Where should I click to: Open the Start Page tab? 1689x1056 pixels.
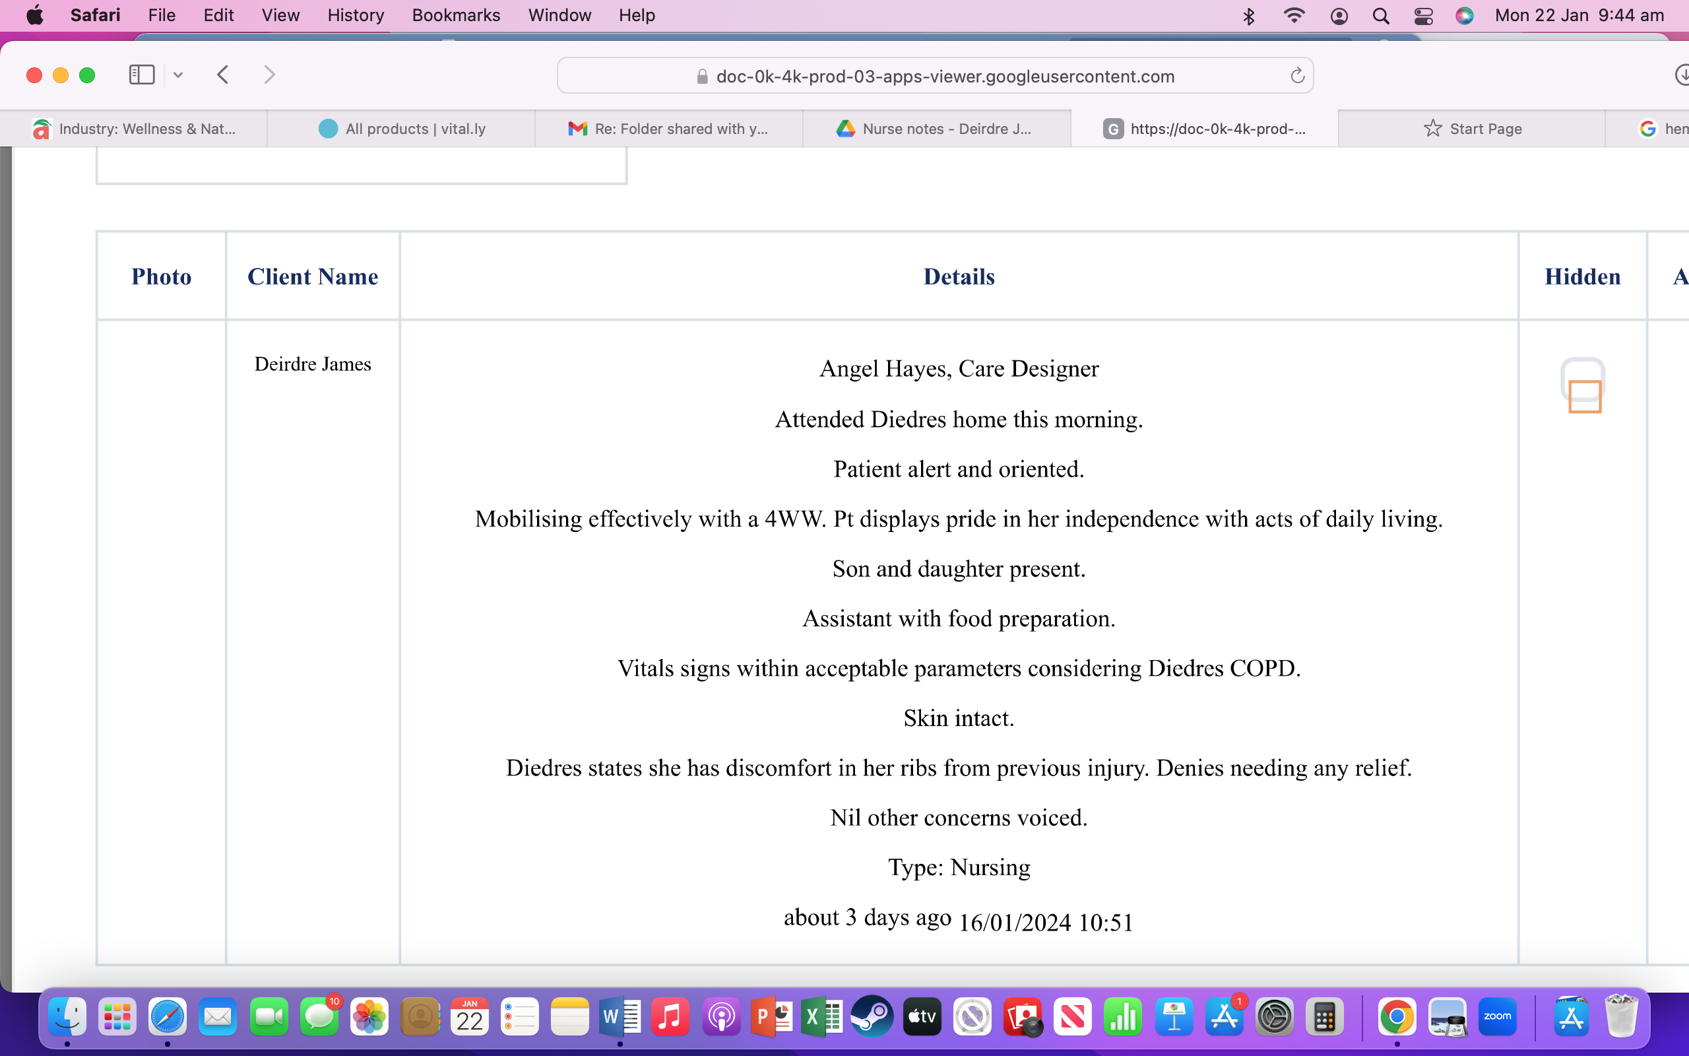[1473, 129]
